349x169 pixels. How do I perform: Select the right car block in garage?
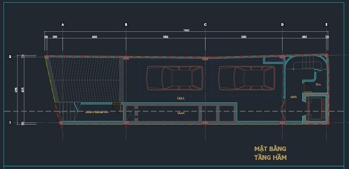point(246,78)
